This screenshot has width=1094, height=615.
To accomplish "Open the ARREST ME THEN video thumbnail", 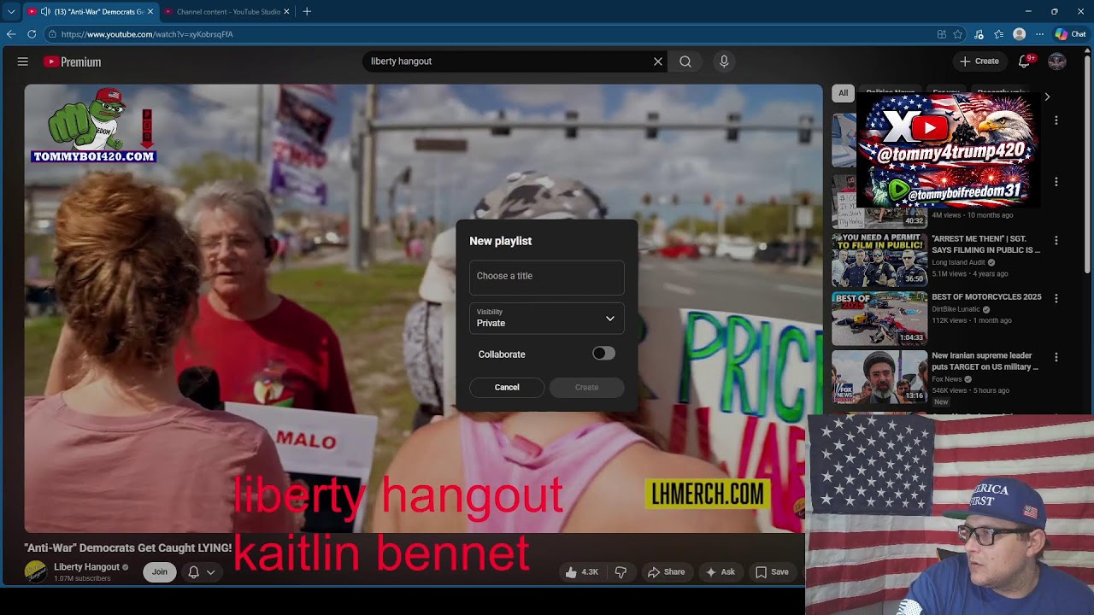I will (x=879, y=260).
